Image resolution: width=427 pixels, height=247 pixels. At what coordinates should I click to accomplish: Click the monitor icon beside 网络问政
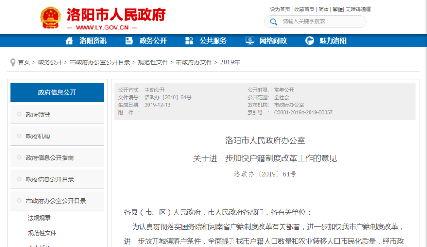(250, 41)
